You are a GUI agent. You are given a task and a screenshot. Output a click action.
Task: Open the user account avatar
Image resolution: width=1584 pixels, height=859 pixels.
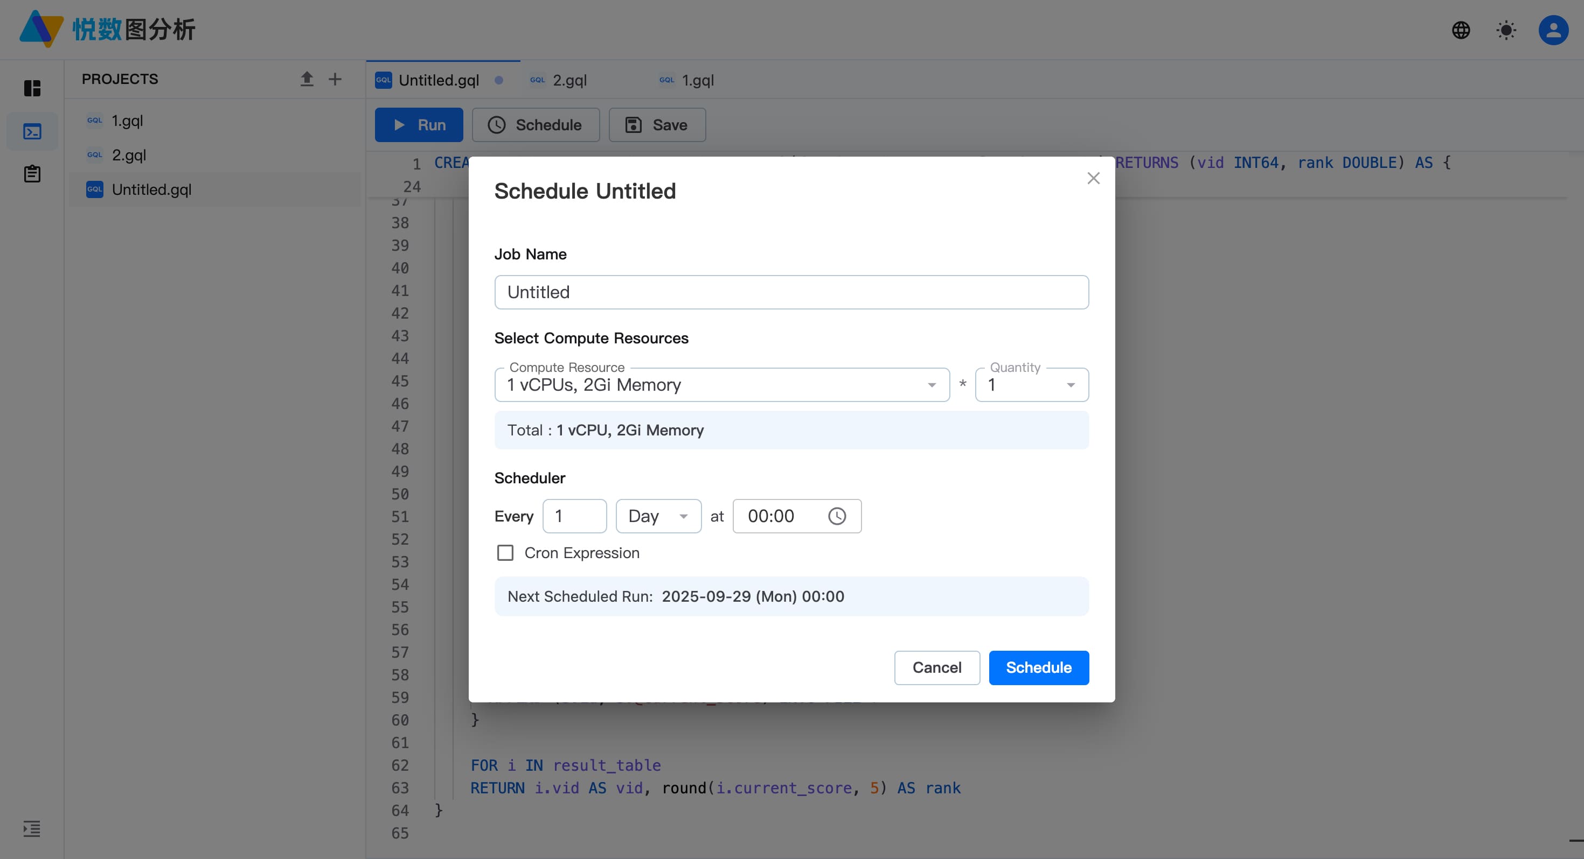click(x=1553, y=30)
